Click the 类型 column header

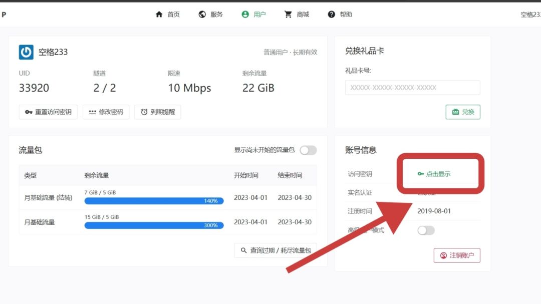pyautogui.click(x=31, y=176)
